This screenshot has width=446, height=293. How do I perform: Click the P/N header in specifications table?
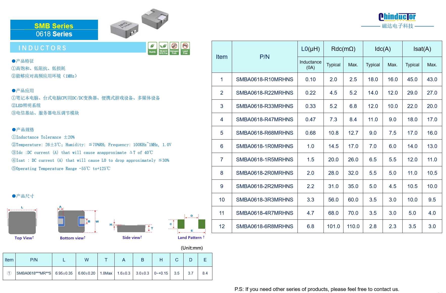[x=264, y=57]
